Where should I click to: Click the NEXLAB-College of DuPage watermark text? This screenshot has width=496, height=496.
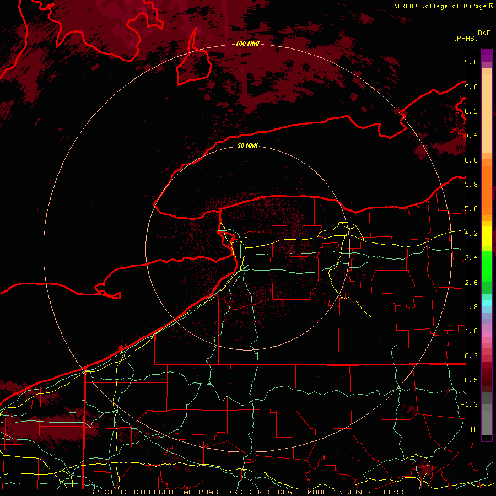click(x=443, y=6)
